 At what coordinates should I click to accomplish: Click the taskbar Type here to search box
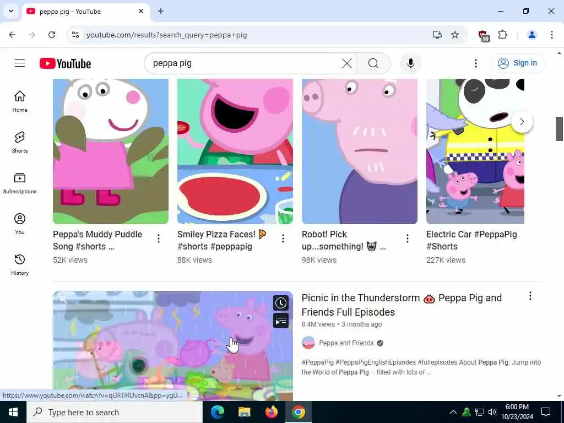click(115, 412)
